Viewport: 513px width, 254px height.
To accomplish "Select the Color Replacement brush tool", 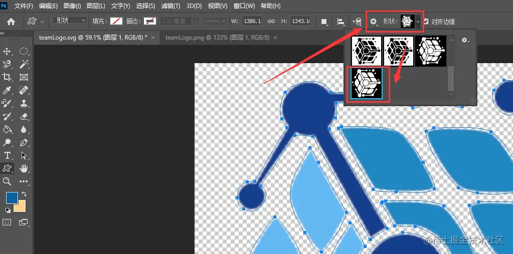I will click(7, 103).
